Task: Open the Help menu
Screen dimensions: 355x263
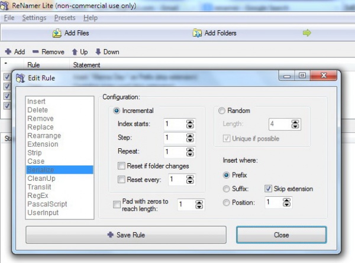Action: (91, 18)
